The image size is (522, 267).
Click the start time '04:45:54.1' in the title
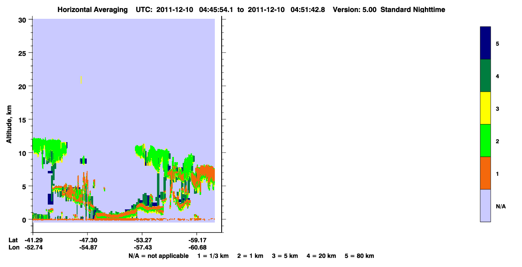coord(216,9)
